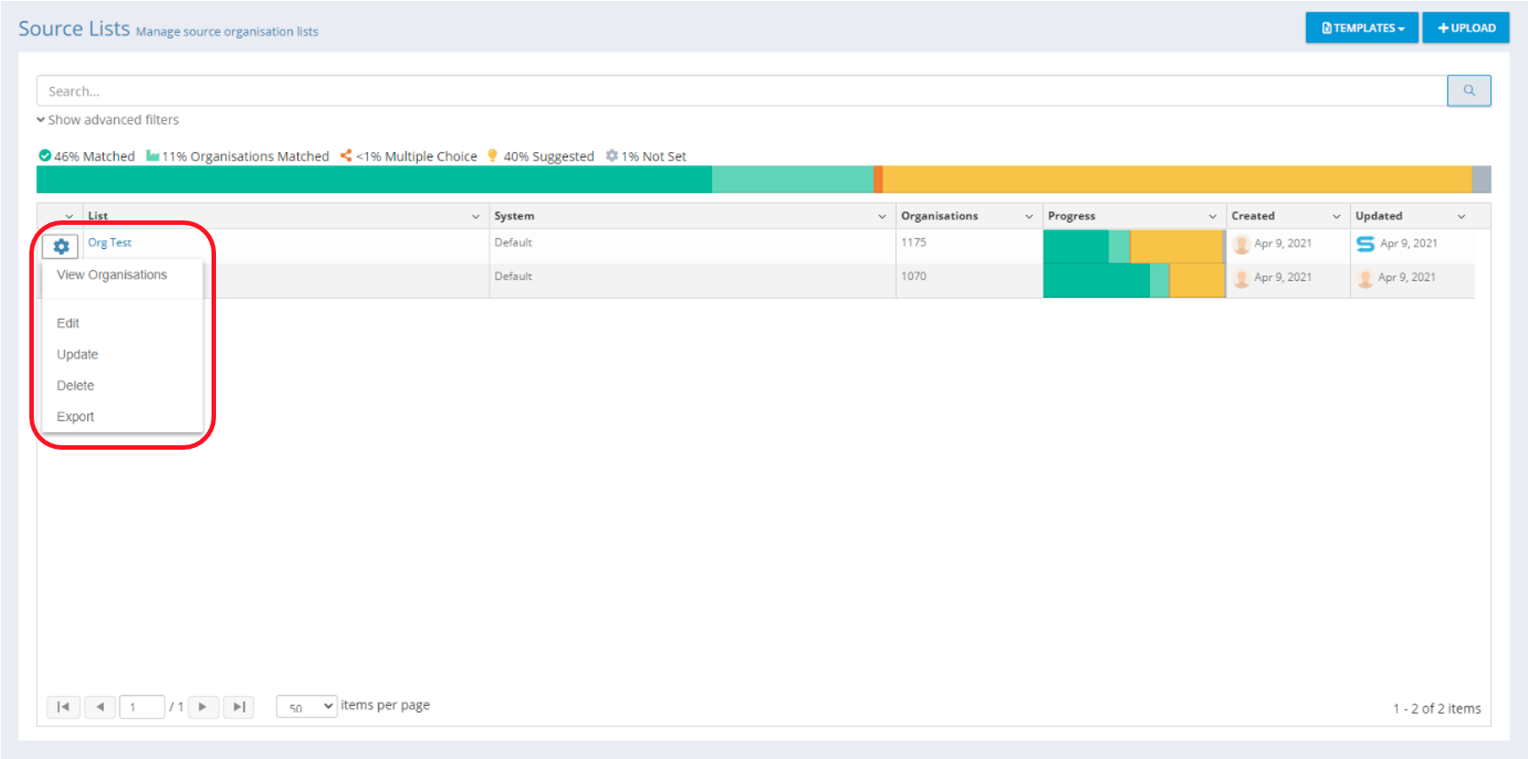Click the Upload button
This screenshot has height=759, width=1528.
click(1466, 28)
